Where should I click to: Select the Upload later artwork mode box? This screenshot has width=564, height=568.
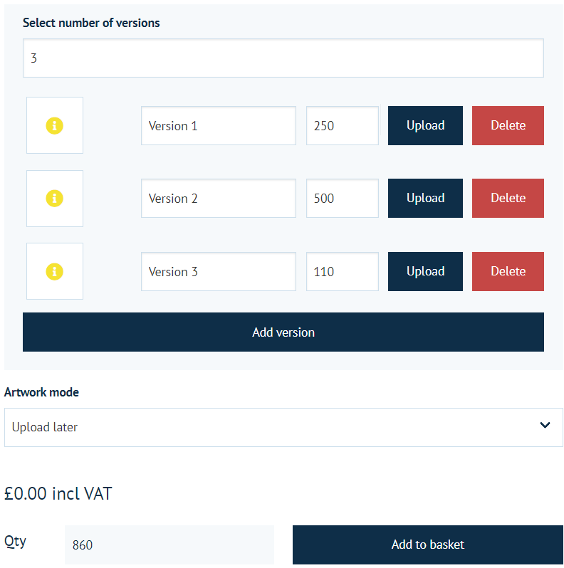click(283, 428)
